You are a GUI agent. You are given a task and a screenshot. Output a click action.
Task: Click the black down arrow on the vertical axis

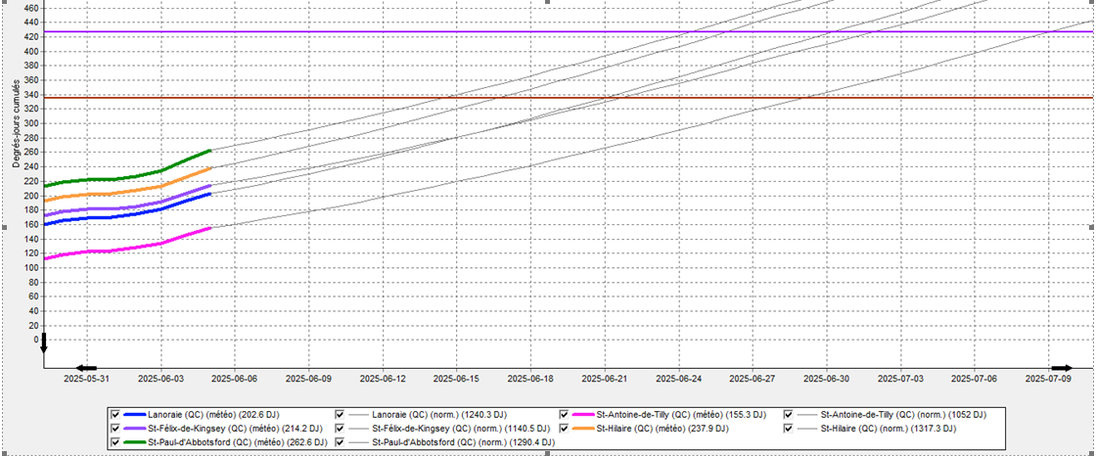tap(43, 343)
